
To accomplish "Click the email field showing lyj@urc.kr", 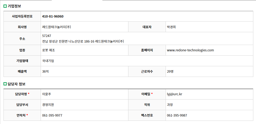I will coord(174,94).
